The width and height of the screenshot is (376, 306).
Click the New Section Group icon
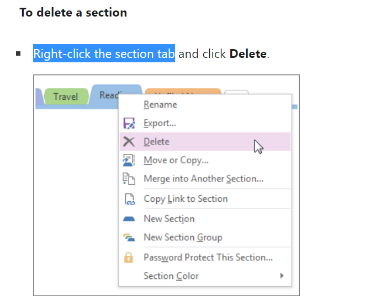[129, 238]
